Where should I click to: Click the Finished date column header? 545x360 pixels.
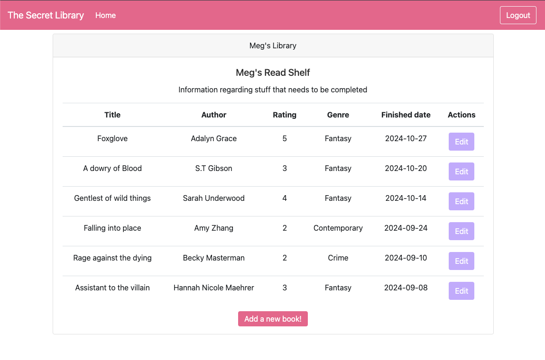click(406, 115)
